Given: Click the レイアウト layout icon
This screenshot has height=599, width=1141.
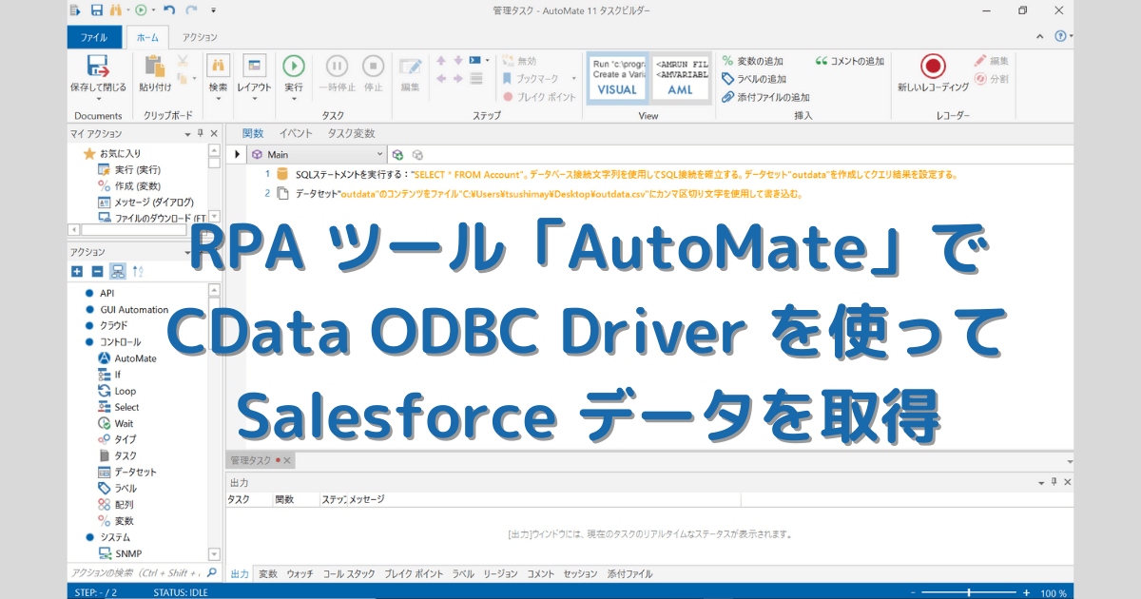Looking at the screenshot, I should click(253, 65).
